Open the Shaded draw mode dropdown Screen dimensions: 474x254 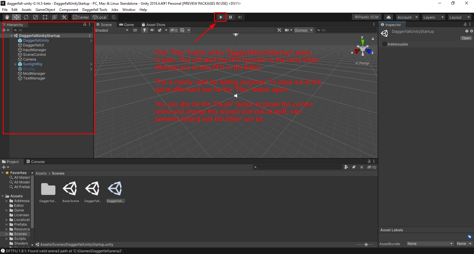pos(112,30)
